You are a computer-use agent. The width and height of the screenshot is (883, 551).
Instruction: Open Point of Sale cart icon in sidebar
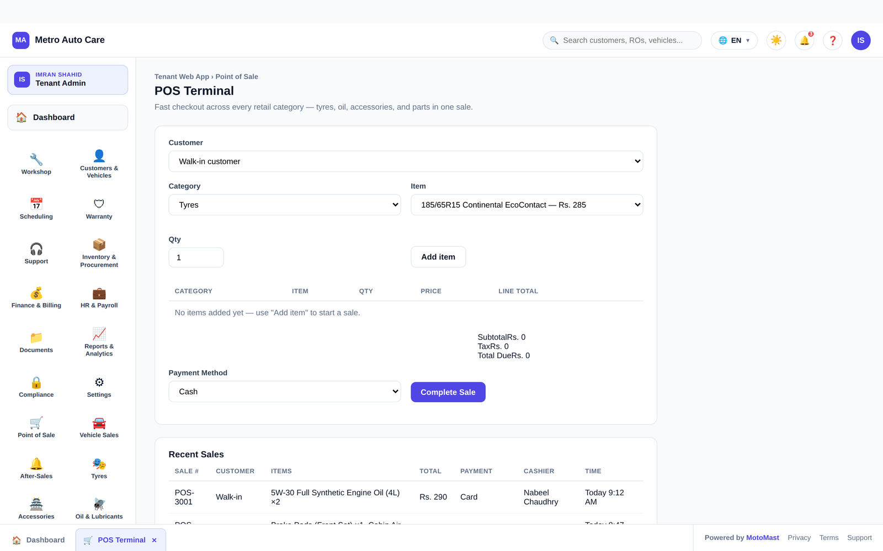(x=36, y=428)
